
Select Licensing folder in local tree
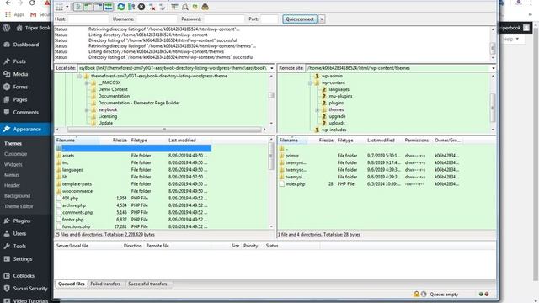click(108, 116)
